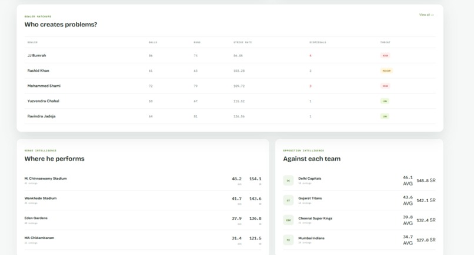
Task: Click the 34.7 AVG for Mumbai Indians
Action: coord(408,240)
